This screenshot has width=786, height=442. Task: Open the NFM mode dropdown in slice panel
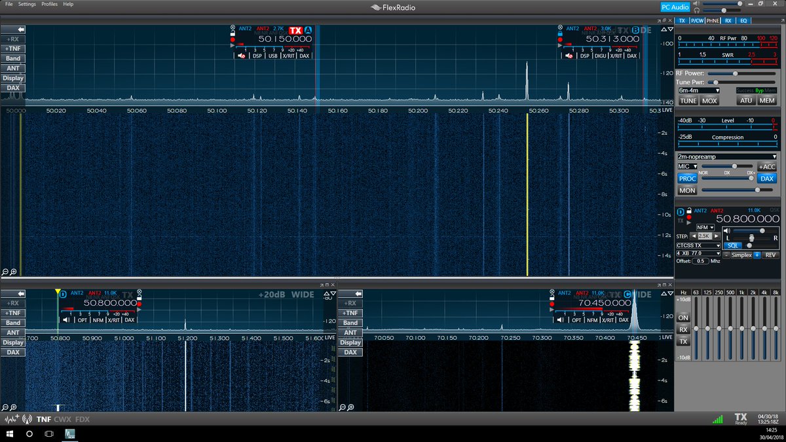[x=705, y=227]
